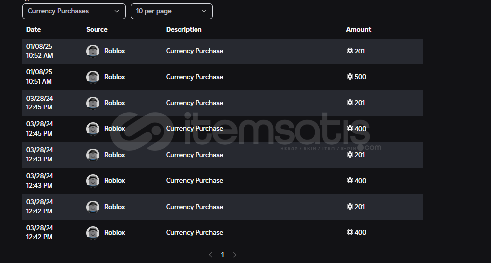Viewport: 491px width, 263px height.
Task: Click Currency Purchase description in 10:51 AM row
Action: point(195,77)
